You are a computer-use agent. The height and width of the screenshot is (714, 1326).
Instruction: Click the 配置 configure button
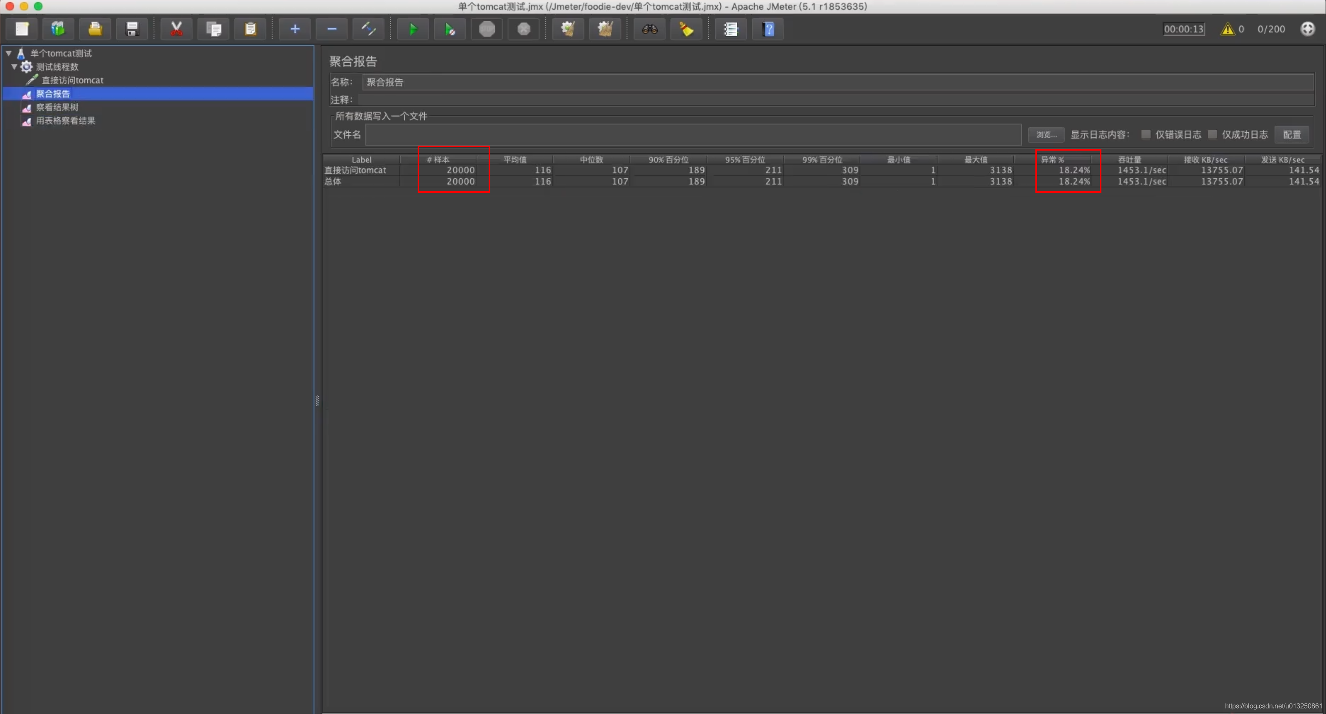pos(1292,134)
